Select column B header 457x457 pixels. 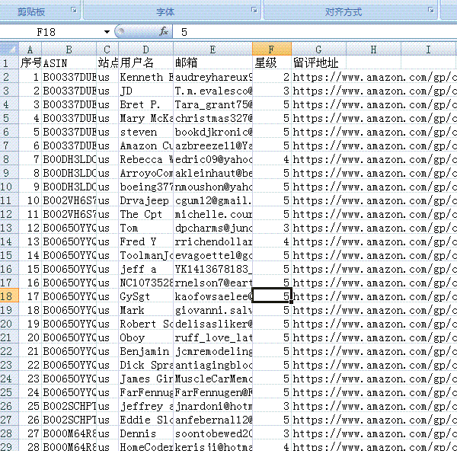(69, 49)
